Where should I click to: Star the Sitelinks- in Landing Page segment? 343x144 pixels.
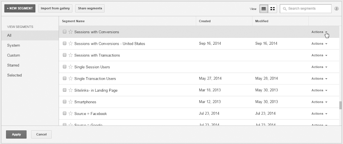click(71, 90)
